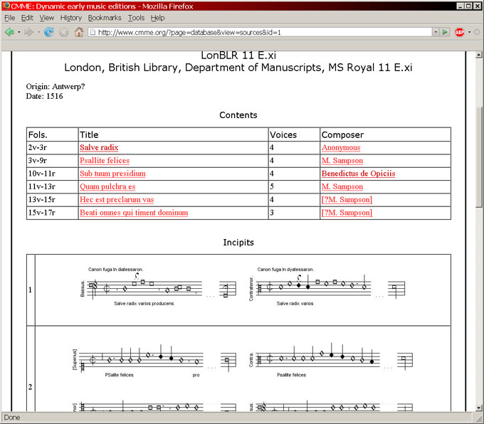Open the Hec est preclarum vas link
The image size is (484, 424).
pyautogui.click(x=117, y=200)
